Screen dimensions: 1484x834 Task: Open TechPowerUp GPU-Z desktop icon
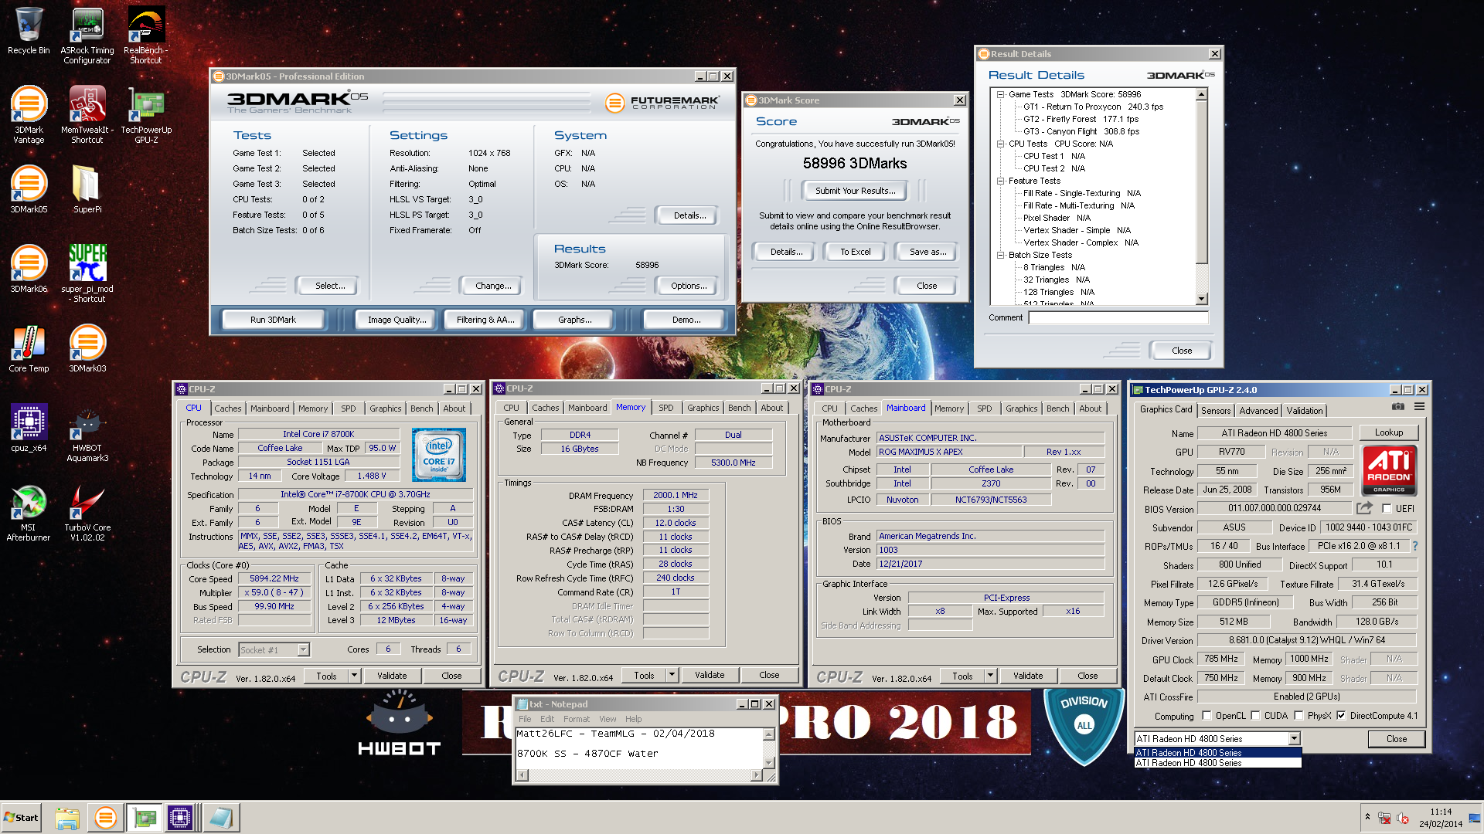146,115
